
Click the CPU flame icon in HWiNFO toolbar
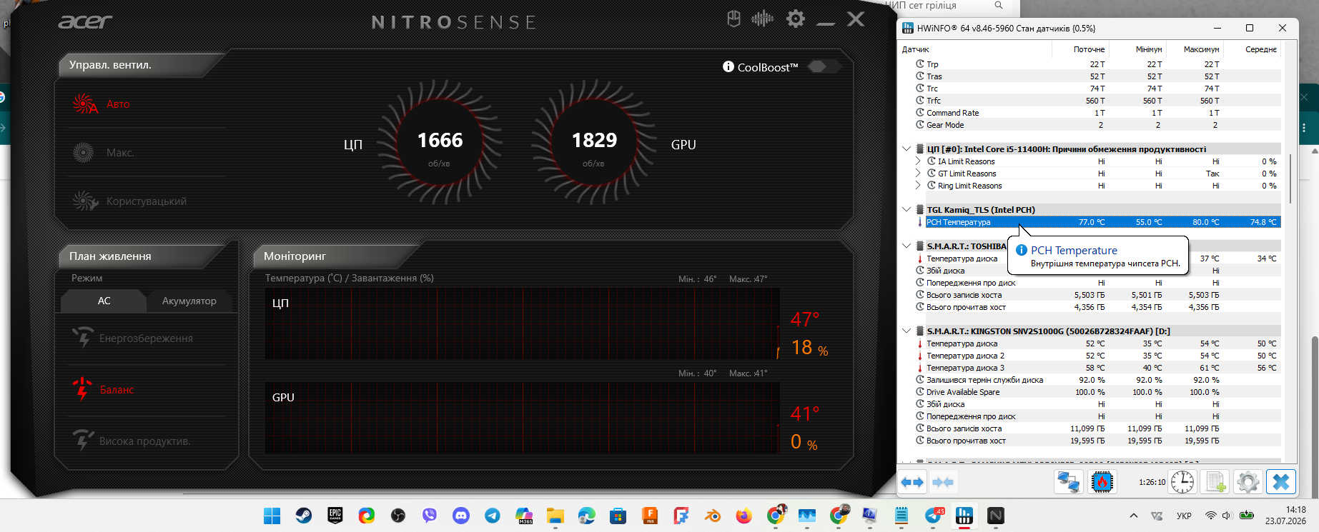1102,482
